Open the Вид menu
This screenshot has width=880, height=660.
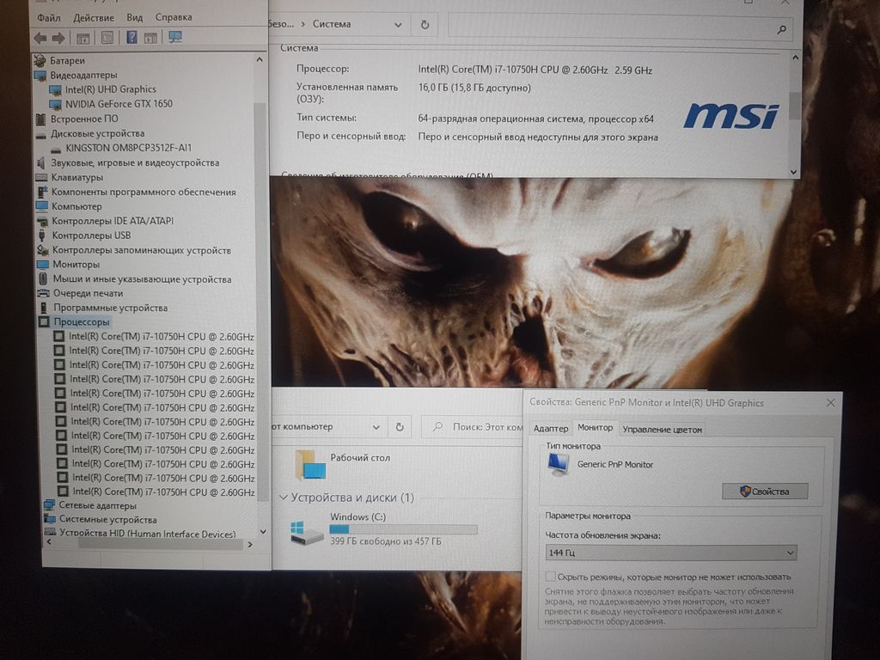click(135, 17)
